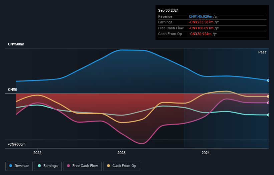
Task: Click the Cash From Op label in tooltip
Action: point(170,34)
